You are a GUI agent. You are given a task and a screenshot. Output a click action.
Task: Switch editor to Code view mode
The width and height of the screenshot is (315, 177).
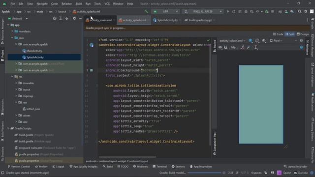pyautogui.click(x=278, y=34)
